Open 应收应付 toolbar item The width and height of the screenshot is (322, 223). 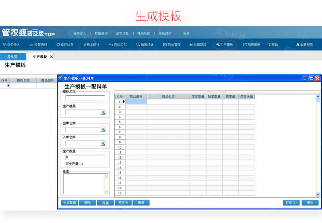(118, 45)
